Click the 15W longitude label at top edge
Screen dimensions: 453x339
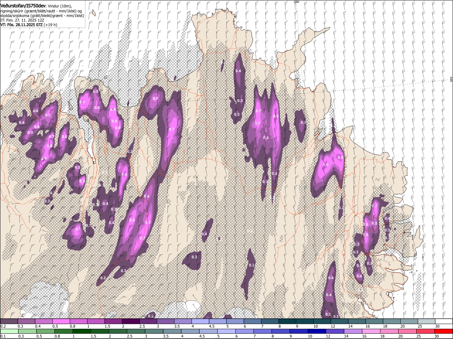click(x=297, y=2)
